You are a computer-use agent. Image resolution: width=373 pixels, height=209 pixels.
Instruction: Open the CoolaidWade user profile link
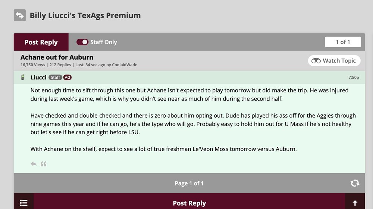pos(125,65)
